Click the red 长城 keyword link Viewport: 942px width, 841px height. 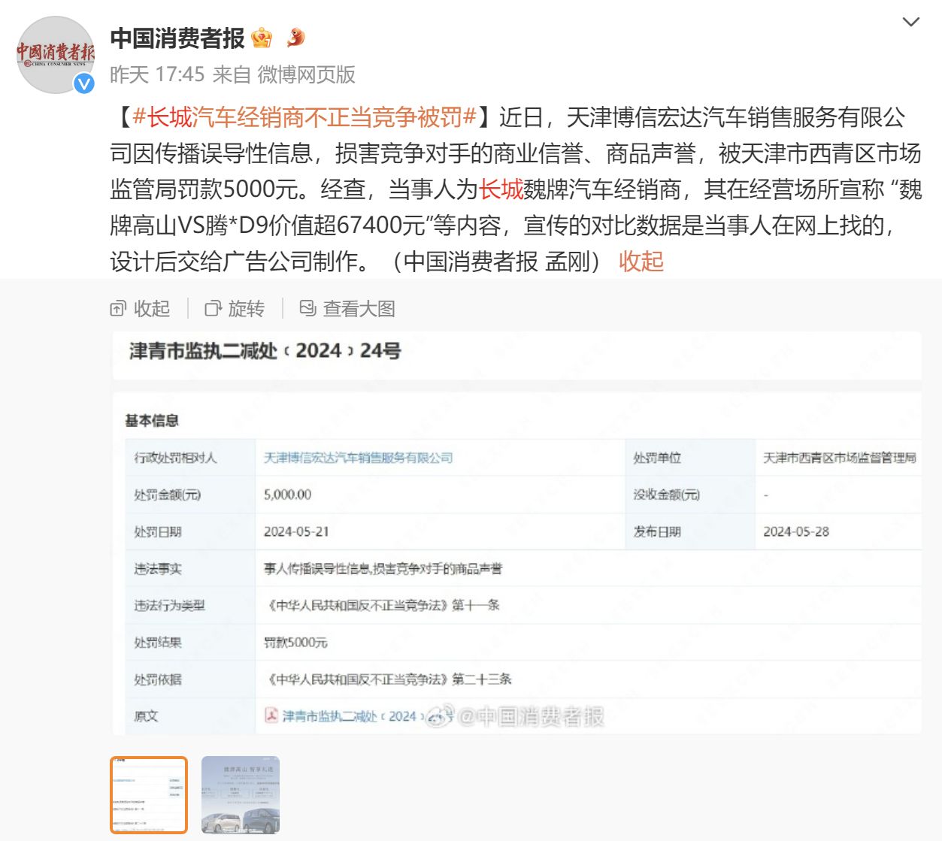point(501,189)
